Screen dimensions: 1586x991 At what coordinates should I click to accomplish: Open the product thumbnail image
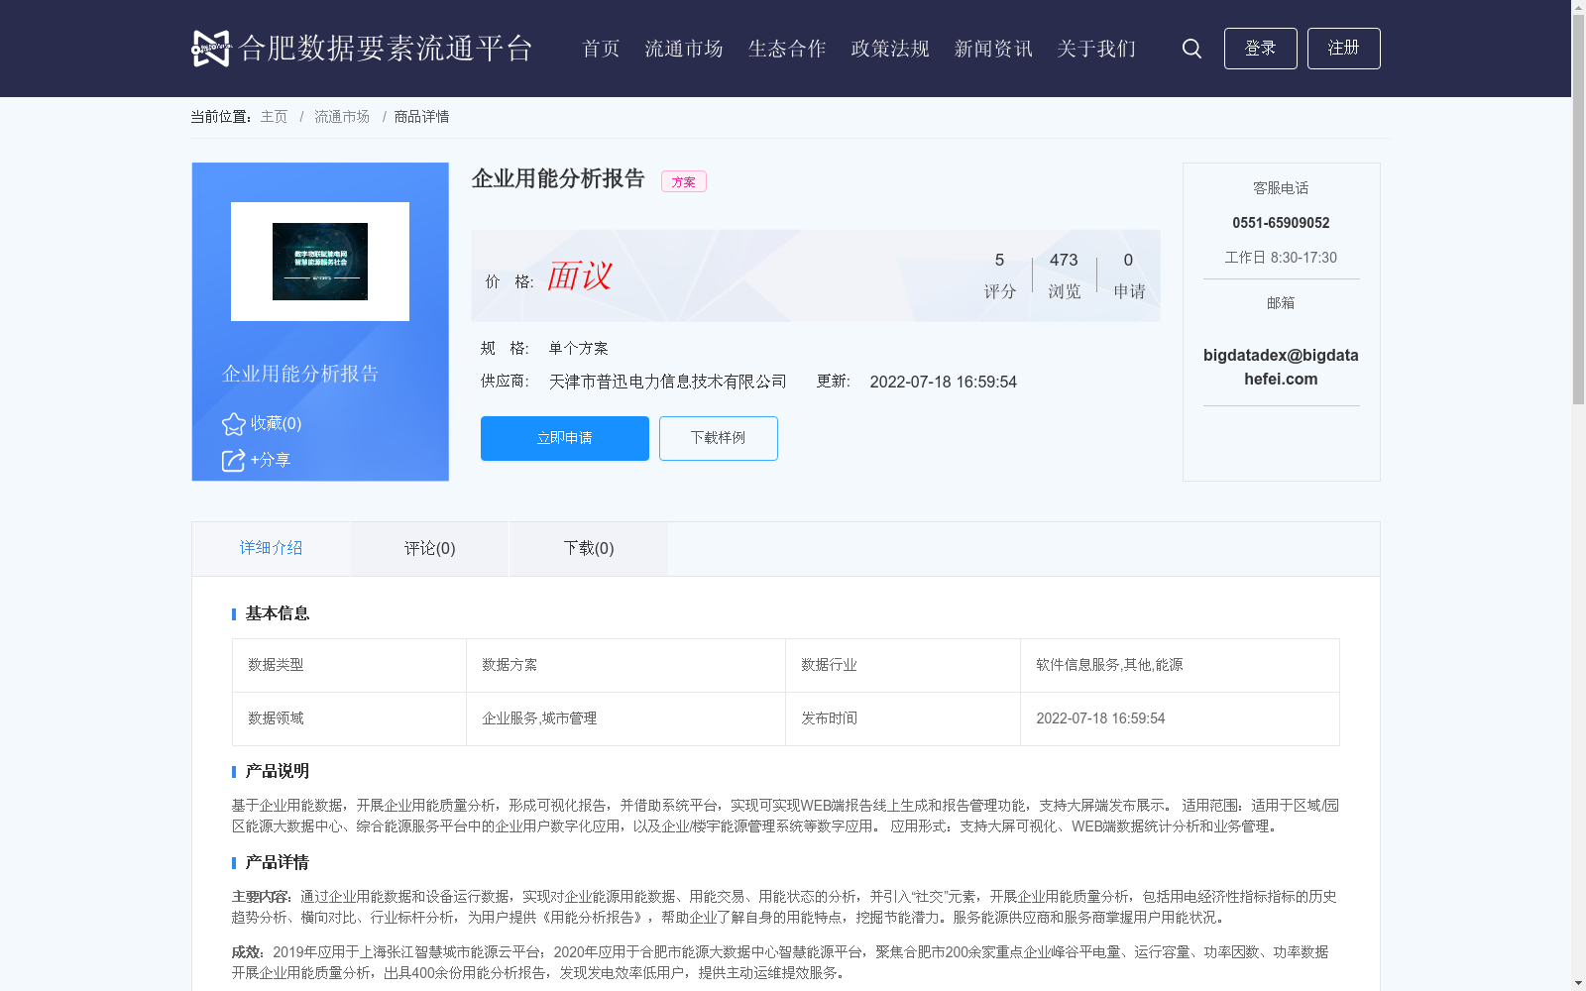click(320, 262)
